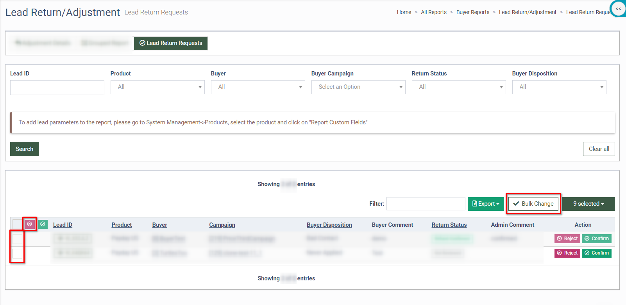
Task: Go to All Reports in breadcrumb
Action: [x=433, y=12]
